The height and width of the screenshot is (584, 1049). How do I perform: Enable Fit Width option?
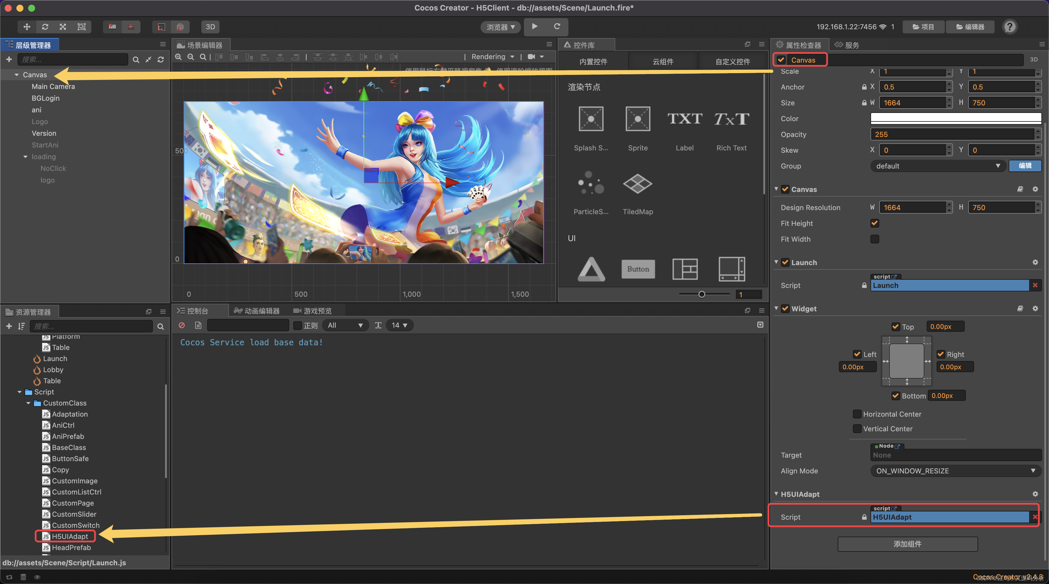click(874, 239)
